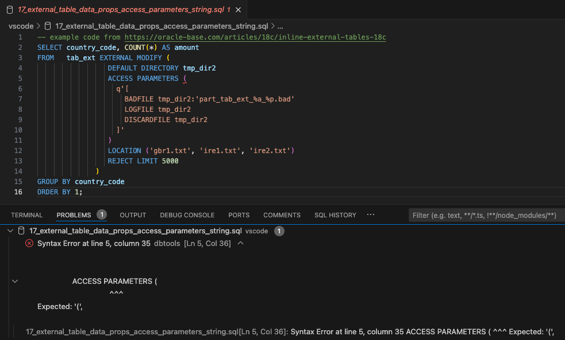The width and height of the screenshot is (565, 340).
Task: Click the SQL file name in the breadcrumb
Action: (x=162, y=26)
